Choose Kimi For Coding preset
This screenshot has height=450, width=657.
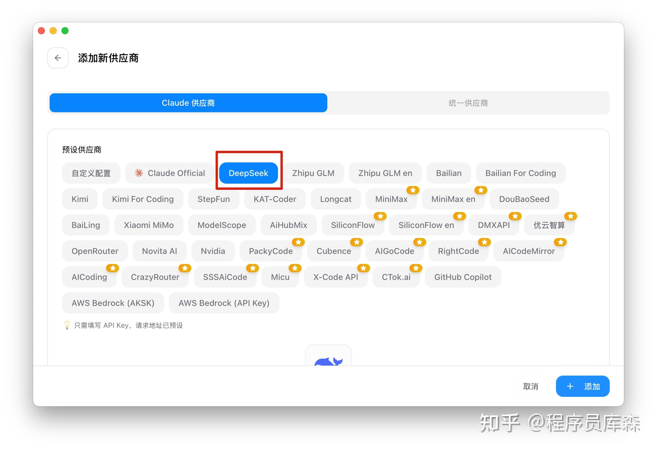pyautogui.click(x=143, y=199)
